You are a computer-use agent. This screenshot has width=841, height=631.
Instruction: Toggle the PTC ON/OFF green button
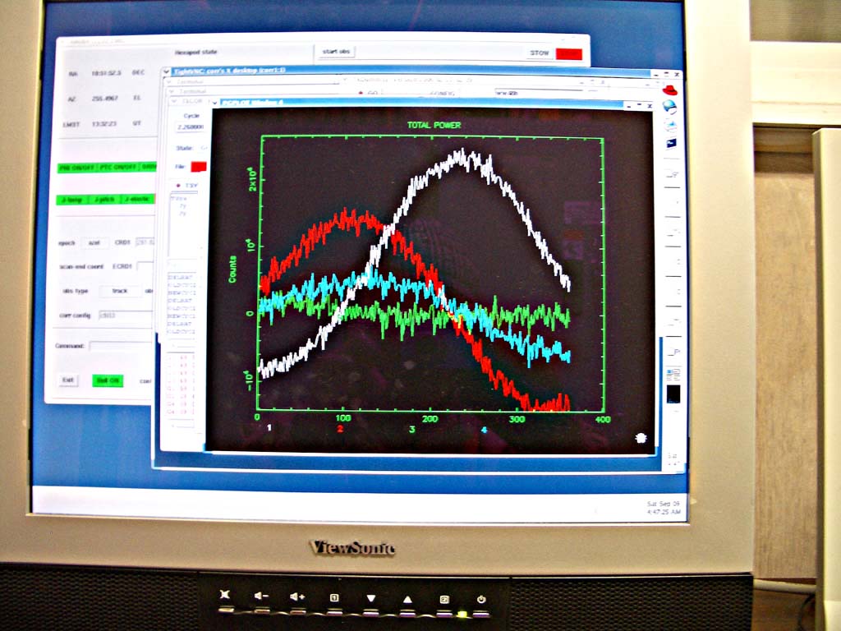click(117, 168)
